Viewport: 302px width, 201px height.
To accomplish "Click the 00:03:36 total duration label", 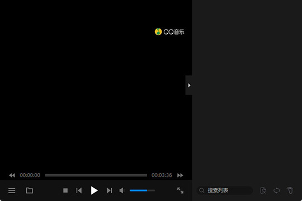I will (x=162, y=175).
